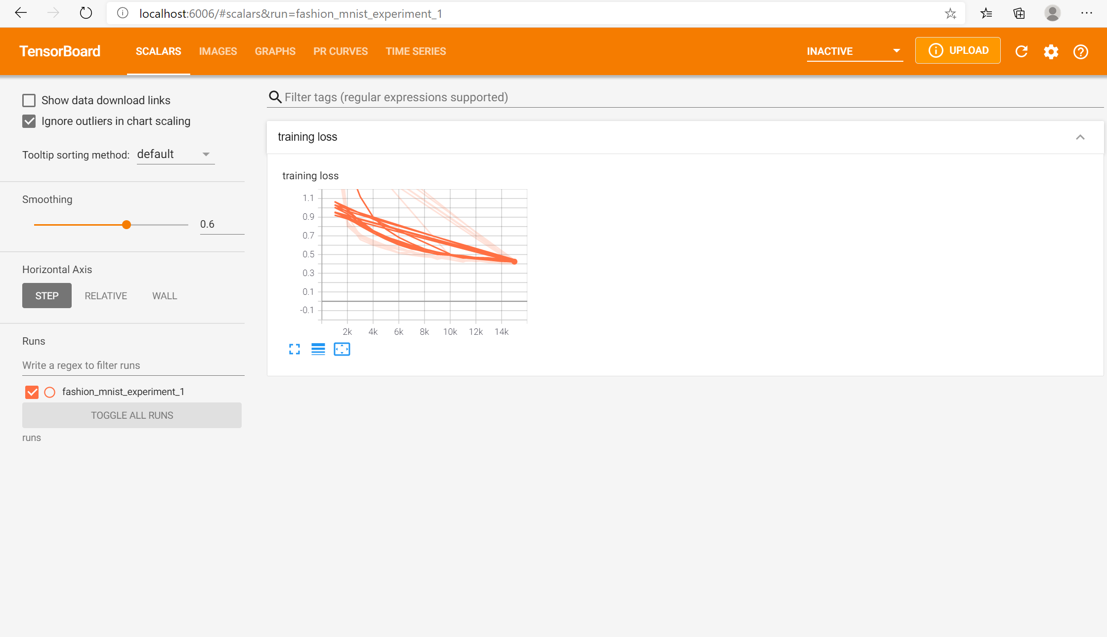Go back with browser back arrow

21,13
